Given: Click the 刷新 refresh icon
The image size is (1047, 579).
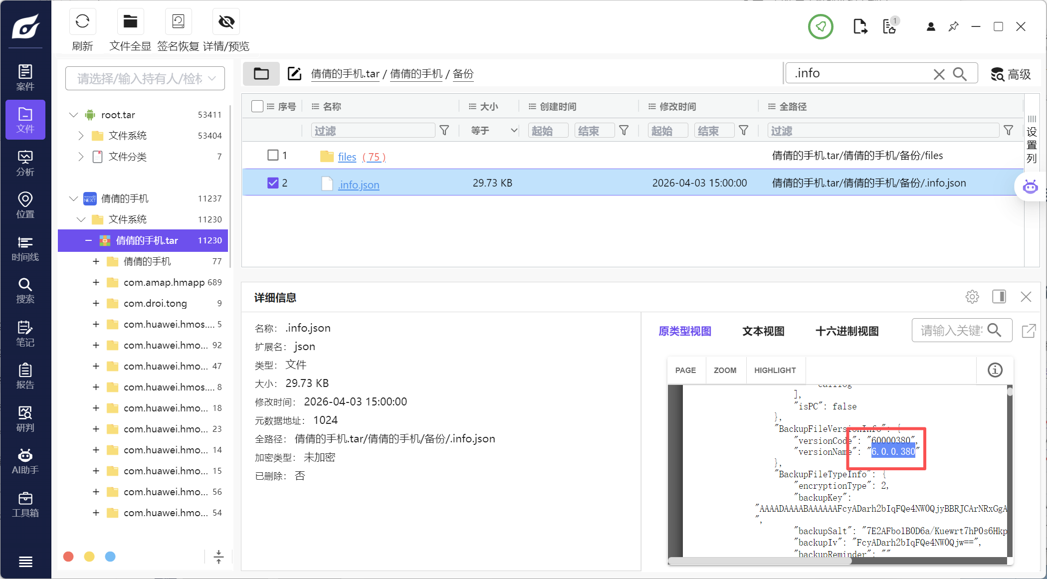Looking at the screenshot, I should coord(82,22).
